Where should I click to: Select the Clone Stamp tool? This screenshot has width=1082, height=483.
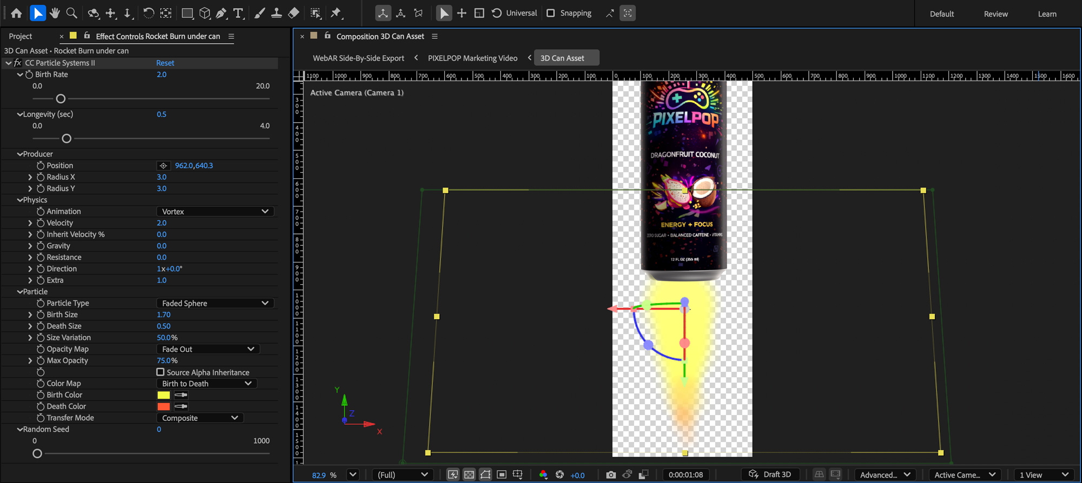[276, 13]
